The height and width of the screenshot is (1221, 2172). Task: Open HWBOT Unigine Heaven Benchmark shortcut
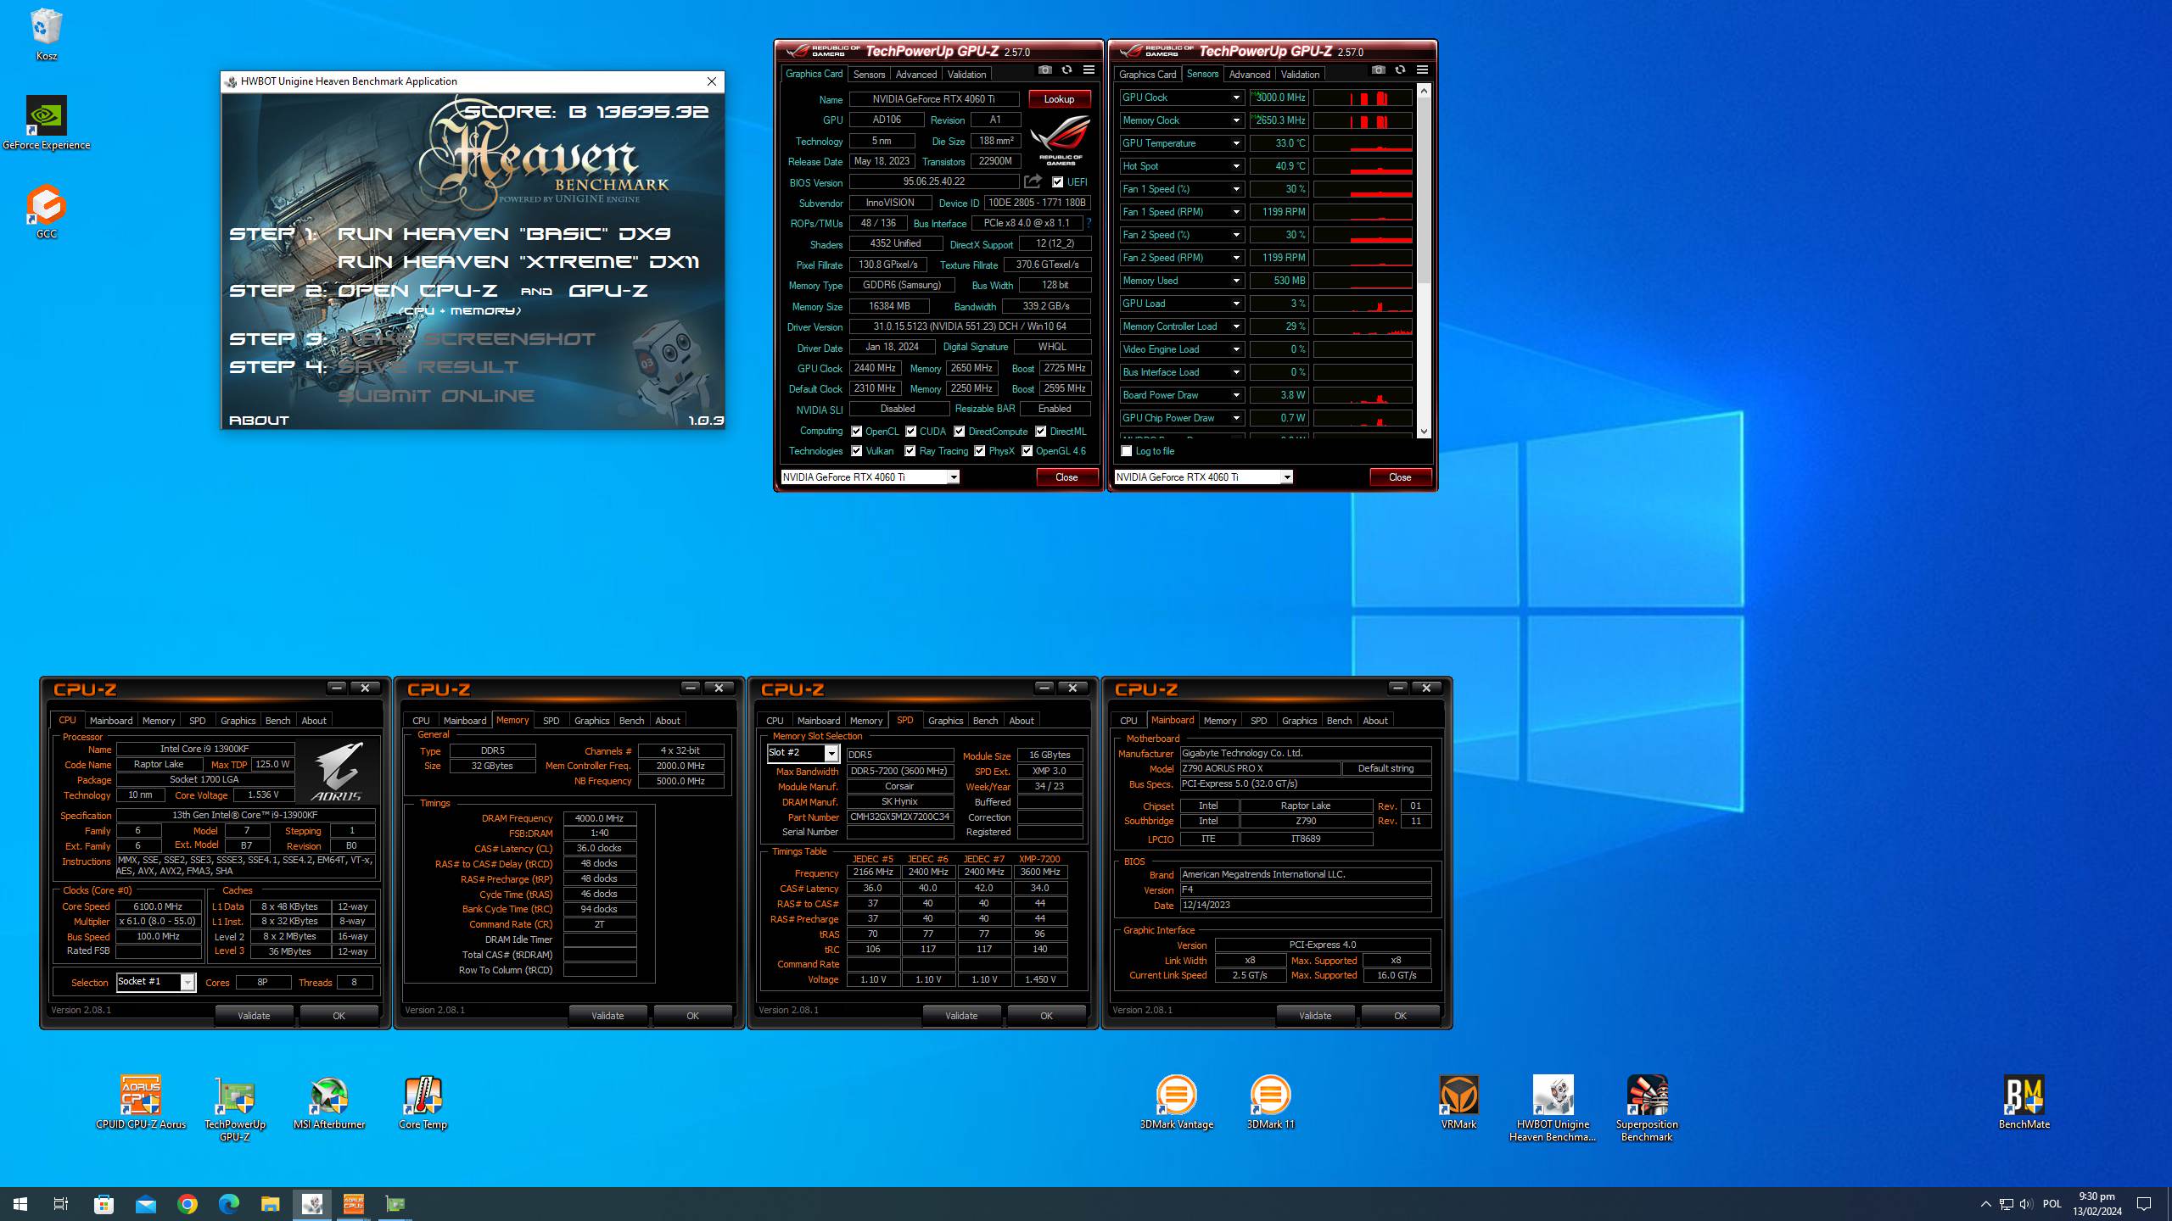click(1553, 1108)
